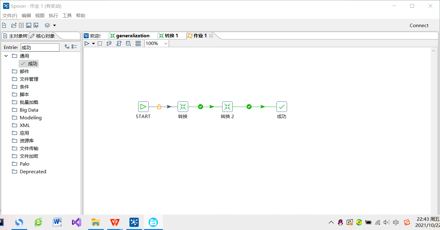Click the orange lock hop icon

pyautogui.click(x=159, y=107)
